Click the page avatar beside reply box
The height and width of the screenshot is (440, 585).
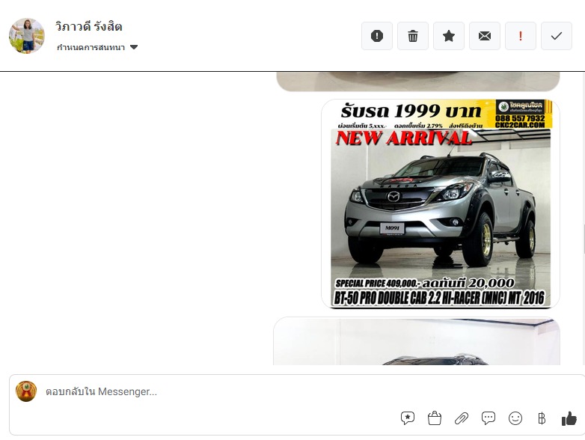[x=26, y=391]
